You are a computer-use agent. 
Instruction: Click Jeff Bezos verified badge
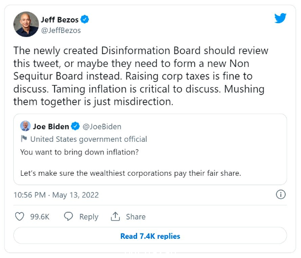[x=84, y=19]
